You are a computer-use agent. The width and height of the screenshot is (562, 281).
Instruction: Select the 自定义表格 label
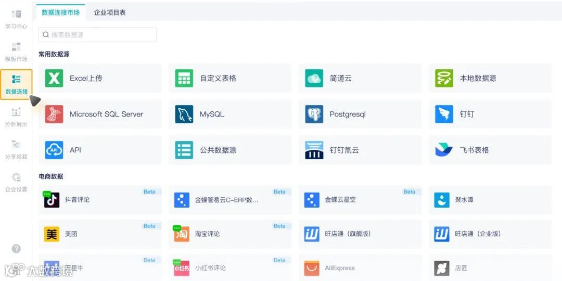click(218, 78)
